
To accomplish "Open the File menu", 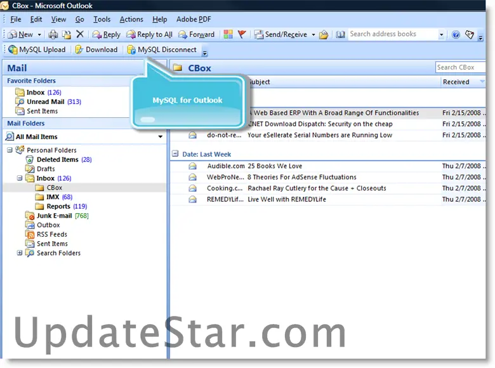I will 15,19.
